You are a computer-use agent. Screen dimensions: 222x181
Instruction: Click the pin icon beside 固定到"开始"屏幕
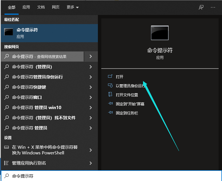pos(110,104)
